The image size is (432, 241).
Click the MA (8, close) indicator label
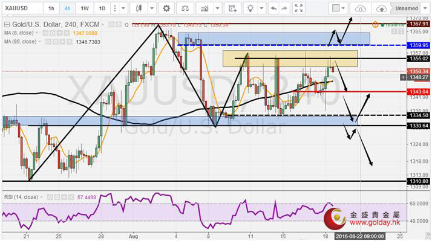point(19,33)
